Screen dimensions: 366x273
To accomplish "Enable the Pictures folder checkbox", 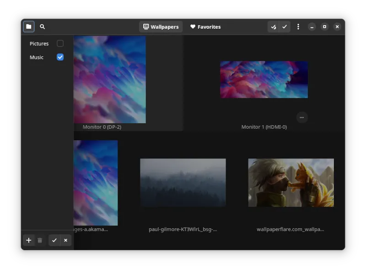I will pos(60,43).
